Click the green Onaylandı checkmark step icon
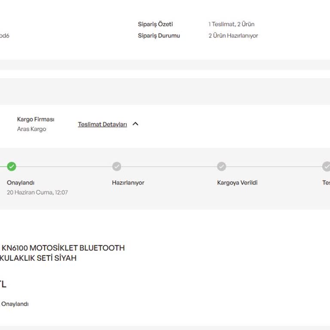 point(12,166)
